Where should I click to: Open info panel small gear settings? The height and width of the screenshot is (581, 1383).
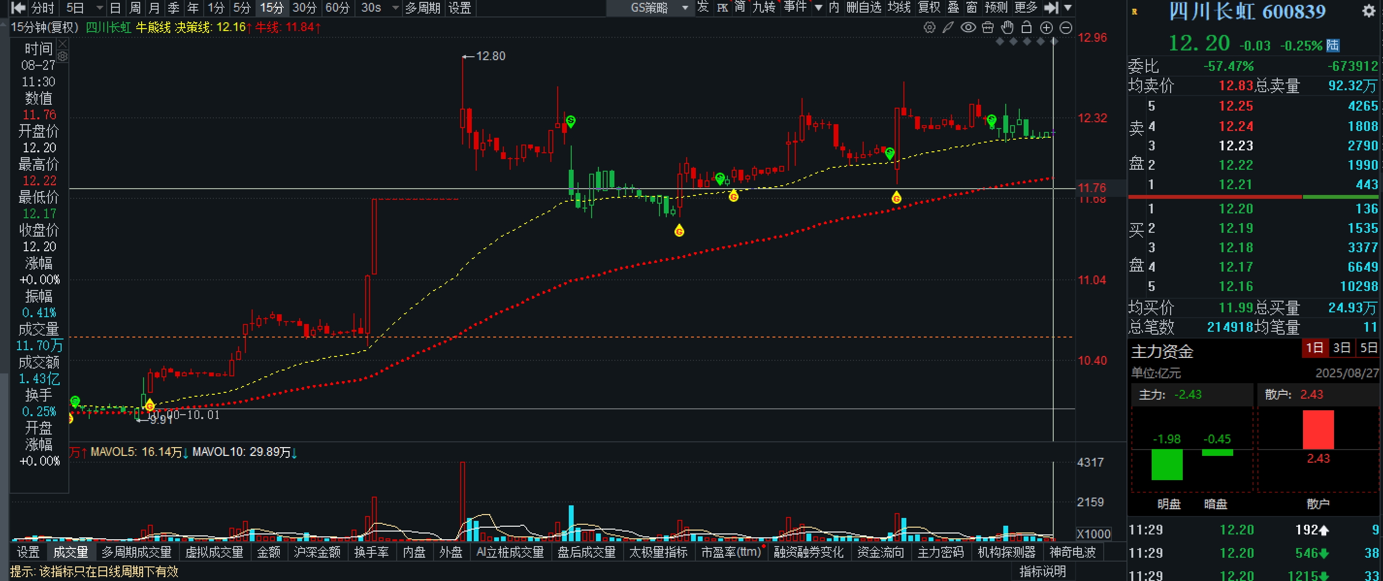click(x=62, y=56)
